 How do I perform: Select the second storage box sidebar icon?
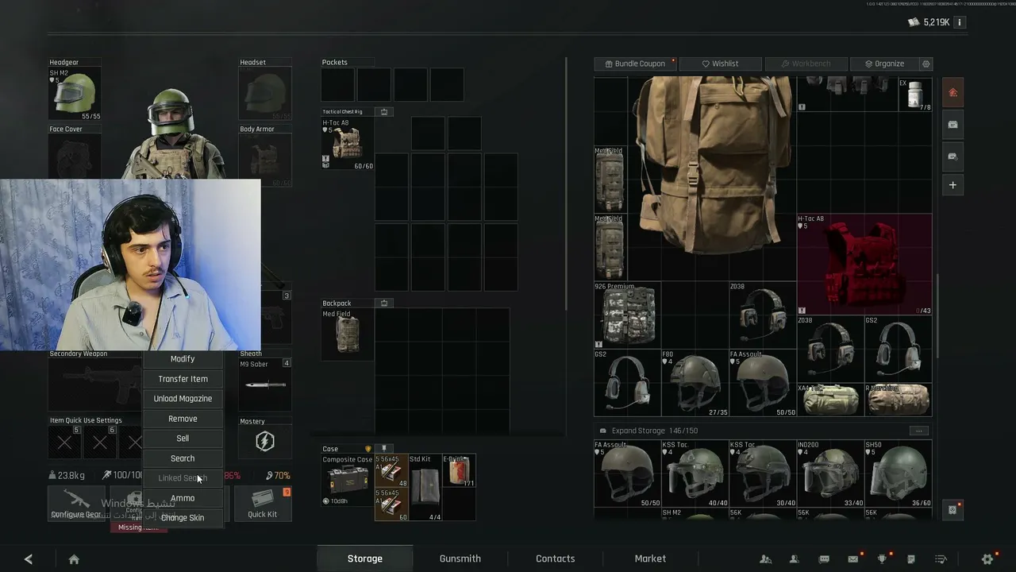coord(952,125)
